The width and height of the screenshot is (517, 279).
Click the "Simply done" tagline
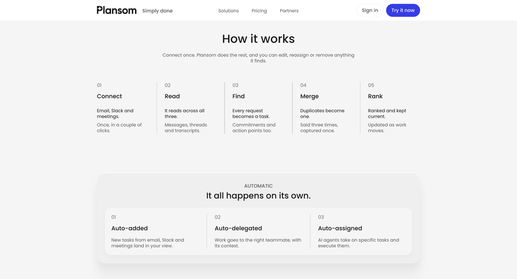click(x=158, y=11)
